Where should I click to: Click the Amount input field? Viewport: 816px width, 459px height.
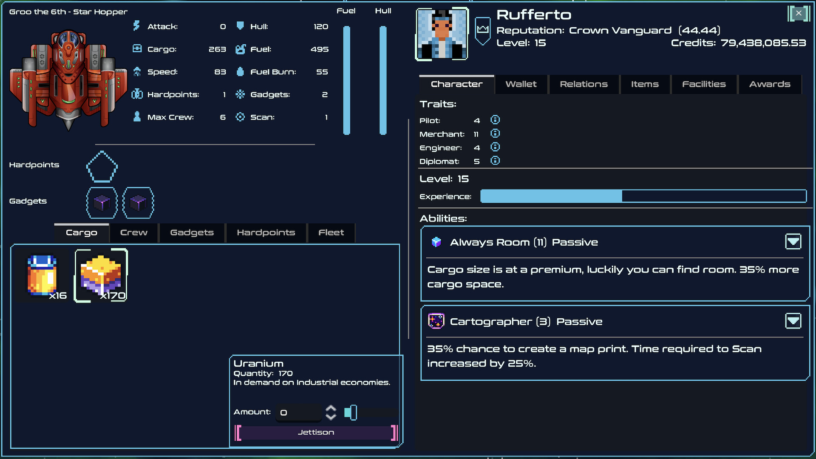[x=298, y=412]
